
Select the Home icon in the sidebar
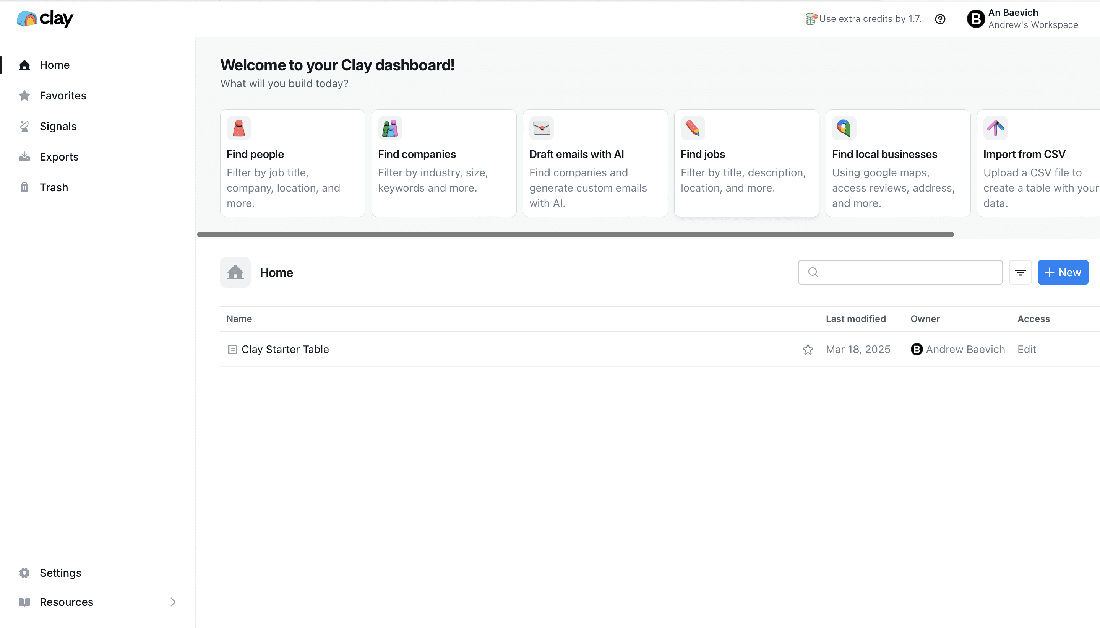[x=24, y=65]
